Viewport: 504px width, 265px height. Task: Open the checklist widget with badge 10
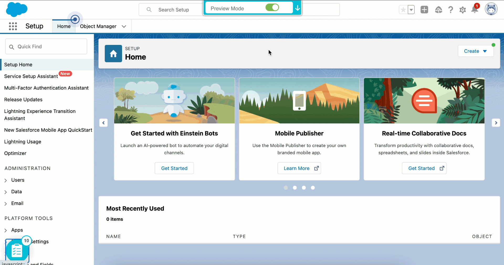pos(17,250)
